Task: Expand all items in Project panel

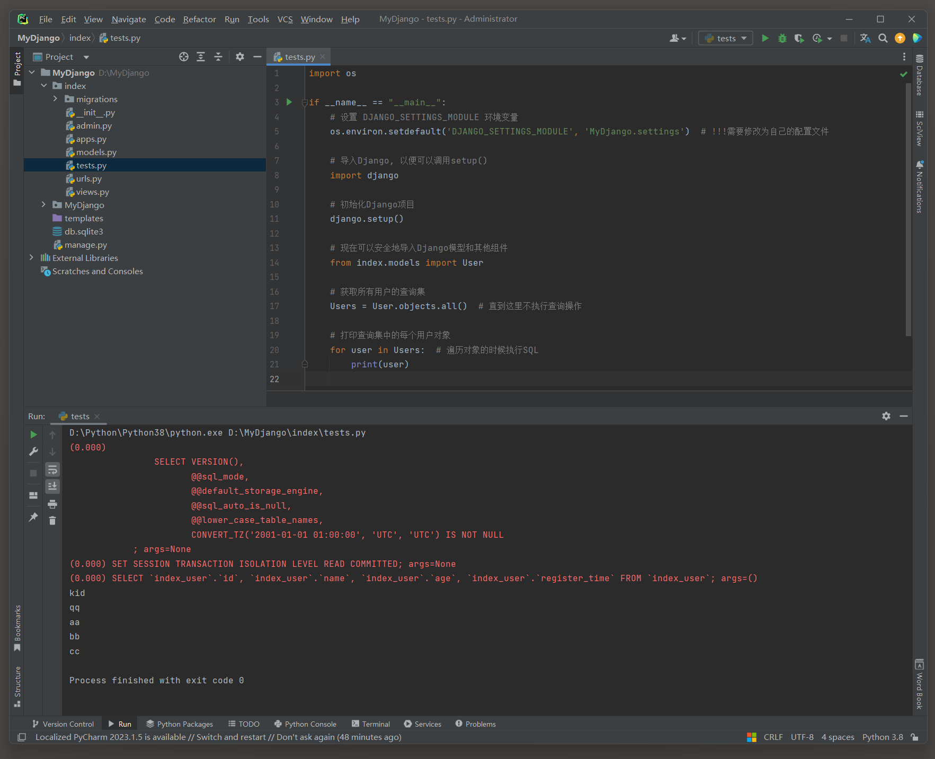Action: pyautogui.click(x=201, y=57)
